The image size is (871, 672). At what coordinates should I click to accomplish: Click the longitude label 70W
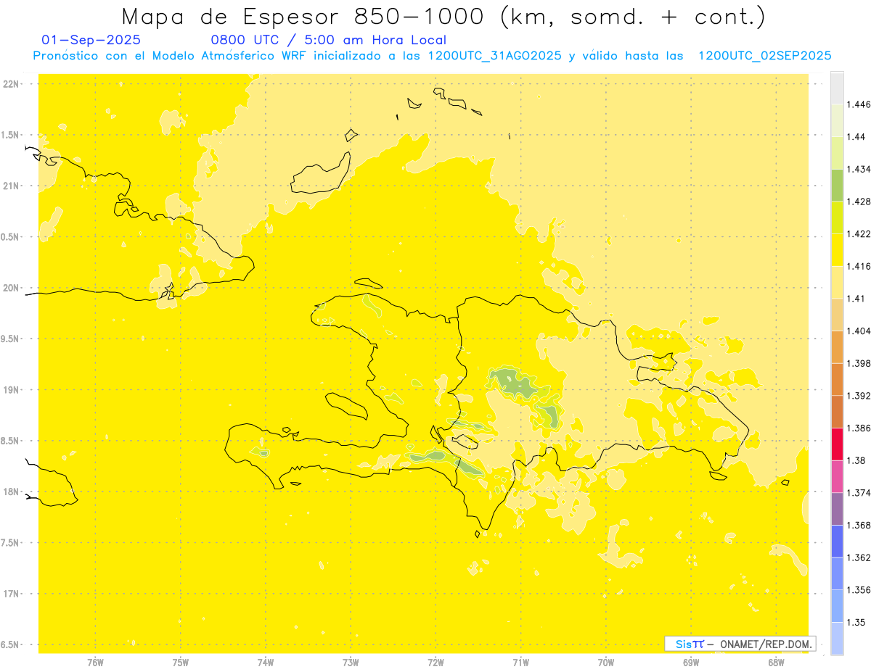[x=606, y=662]
